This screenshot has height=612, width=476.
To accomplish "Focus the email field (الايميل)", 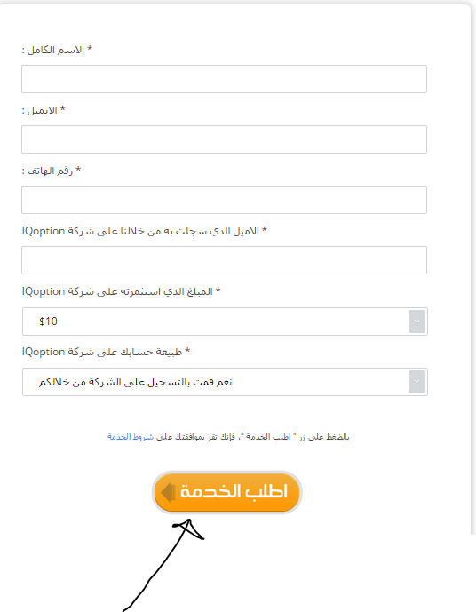I will pyautogui.click(x=224, y=139).
